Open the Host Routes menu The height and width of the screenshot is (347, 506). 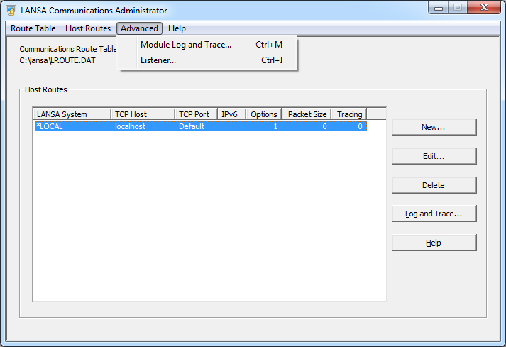click(x=88, y=28)
